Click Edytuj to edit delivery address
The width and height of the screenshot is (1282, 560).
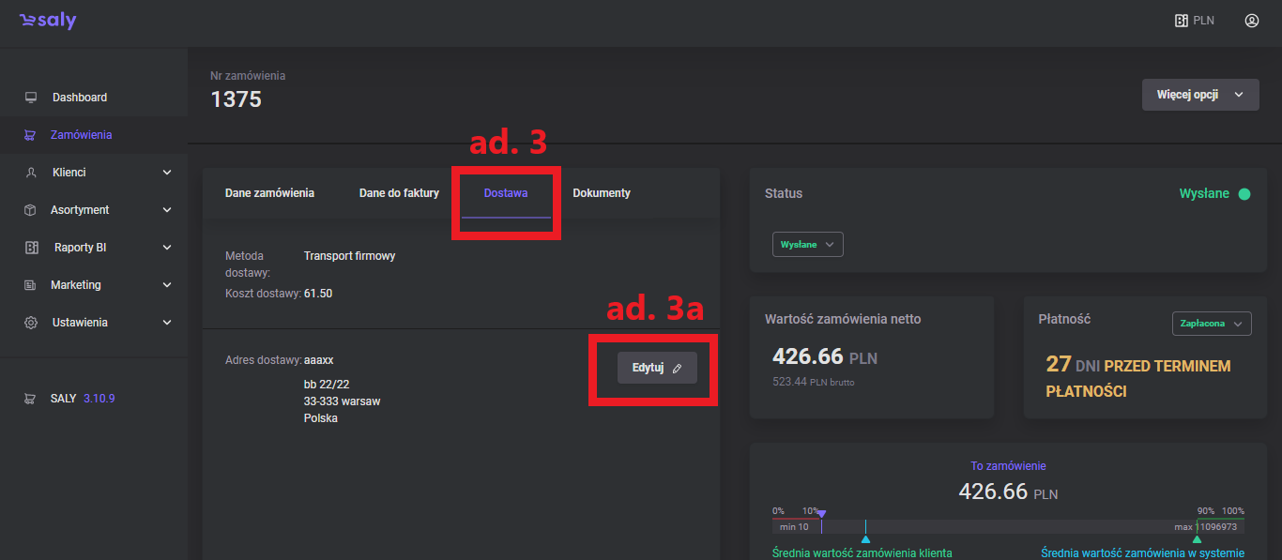tap(657, 368)
